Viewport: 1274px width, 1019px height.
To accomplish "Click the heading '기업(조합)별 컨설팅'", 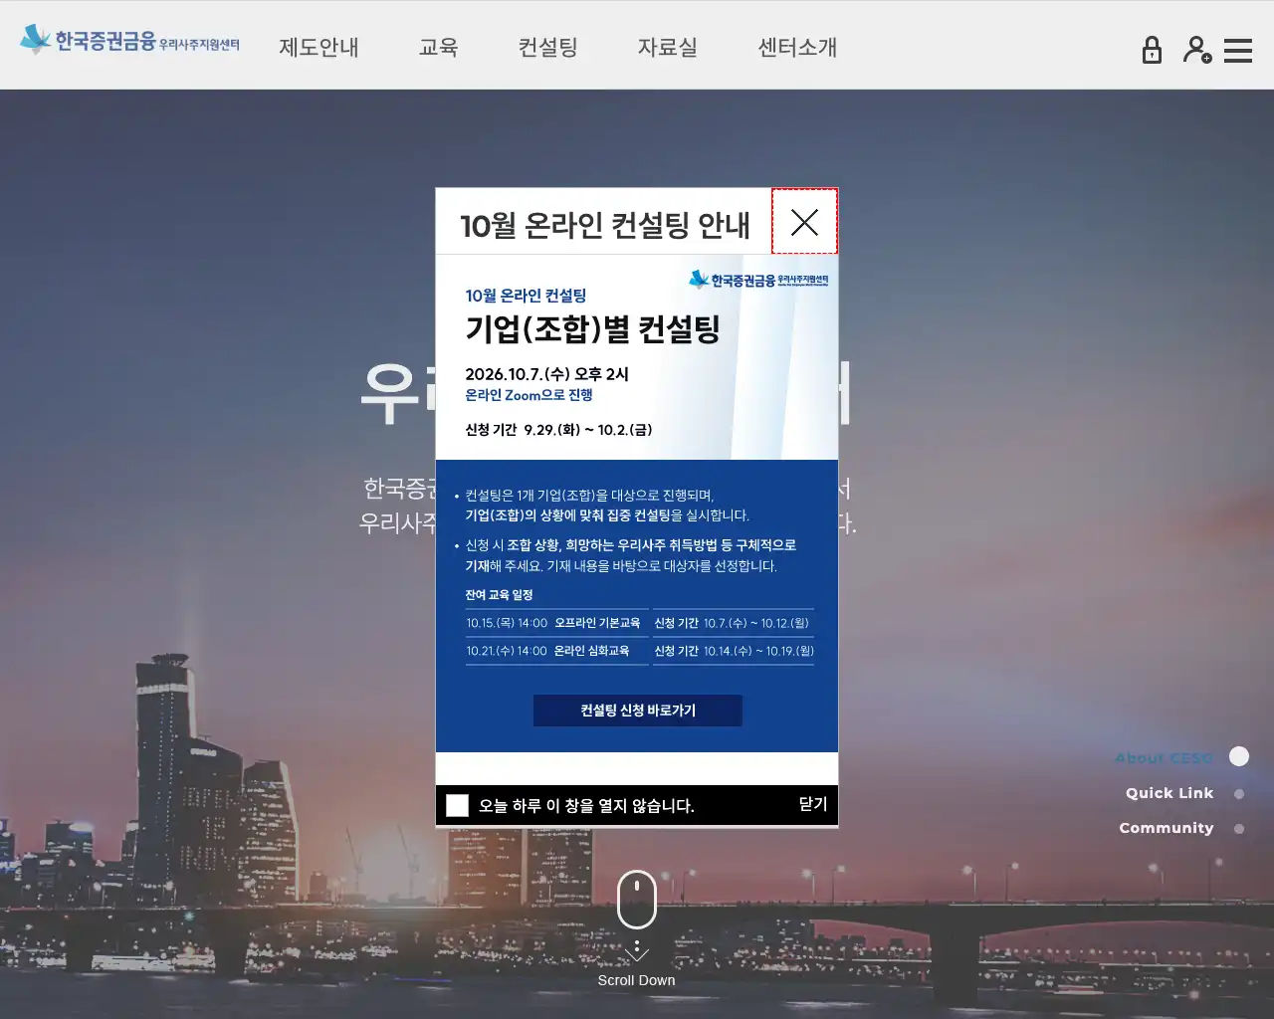I will pyautogui.click(x=593, y=329).
